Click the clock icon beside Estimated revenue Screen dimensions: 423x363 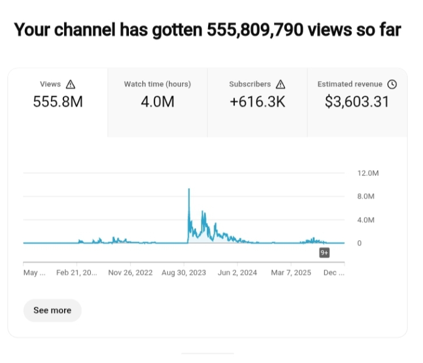point(392,84)
